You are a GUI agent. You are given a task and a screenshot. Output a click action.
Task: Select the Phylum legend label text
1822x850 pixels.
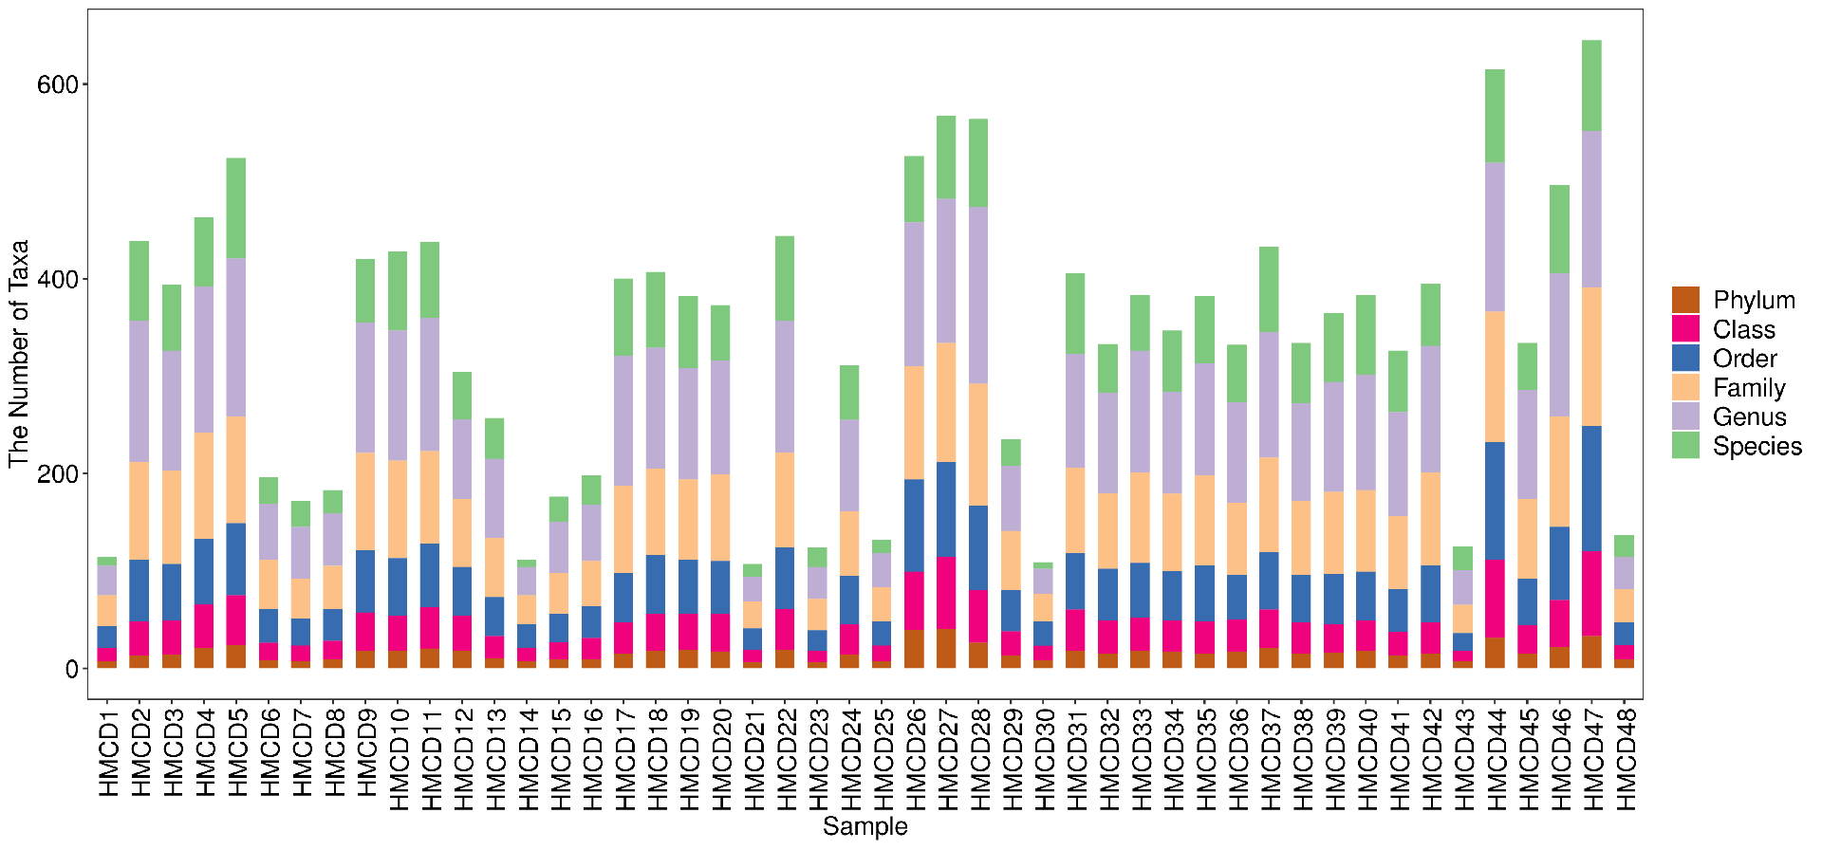1754,301
